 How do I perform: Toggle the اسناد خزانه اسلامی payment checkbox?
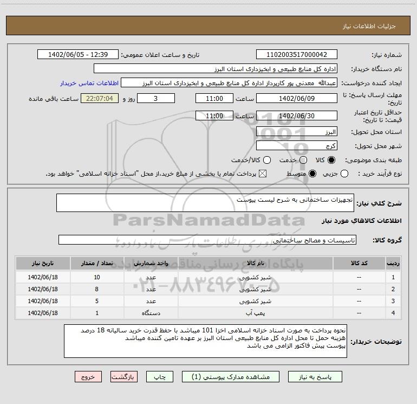263,174
